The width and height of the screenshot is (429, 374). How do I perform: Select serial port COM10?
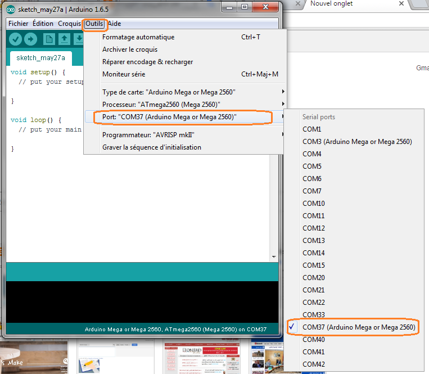(x=354, y=203)
